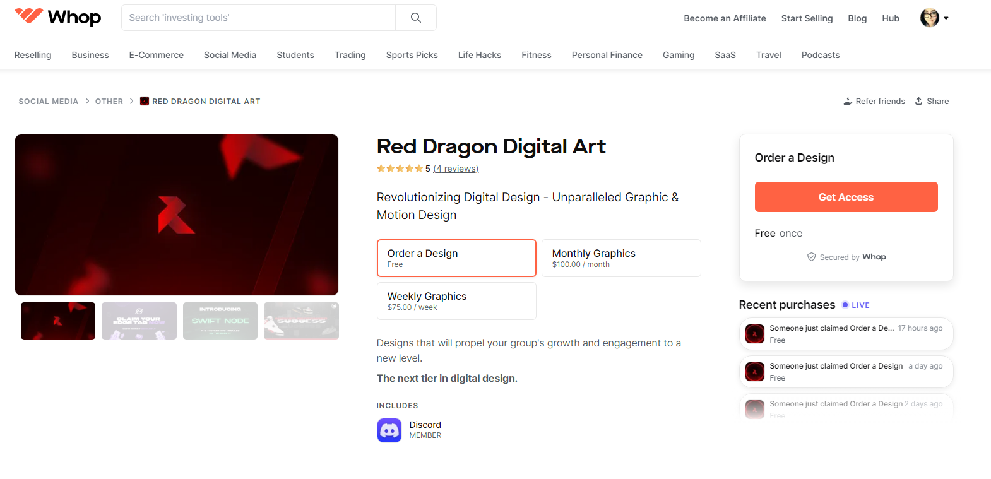Screen dimensions: 991x479
Task: Click the Share icon link
Action: pos(919,101)
